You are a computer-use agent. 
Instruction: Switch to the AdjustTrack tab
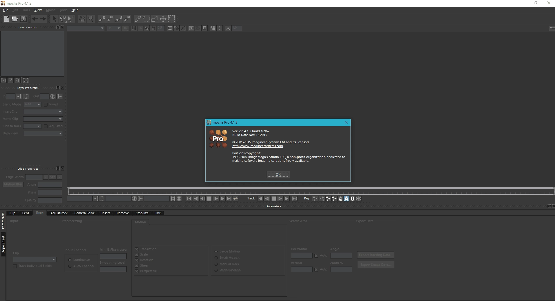(59, 213)
